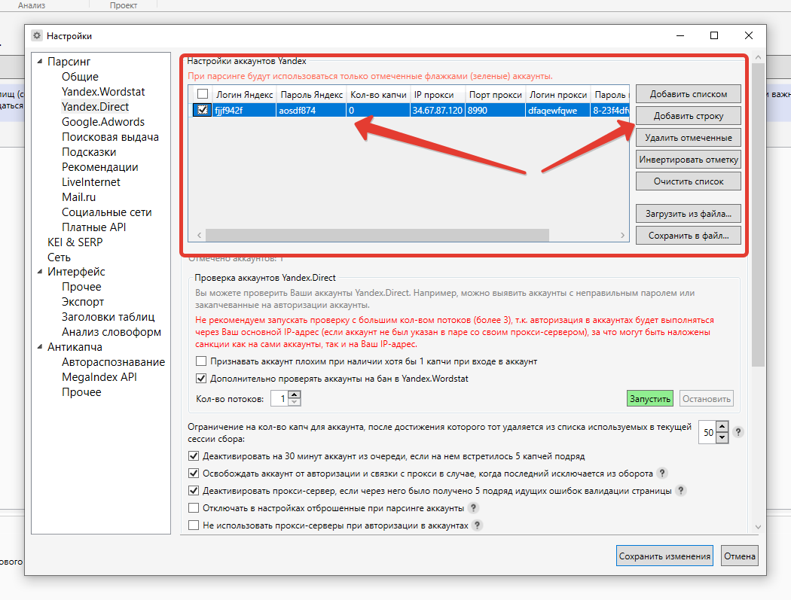Open the Анализ menu in main window
Image resolution: width=791 pixels, height=600 pixels.
pyautogui.click(x=32, y=5)
